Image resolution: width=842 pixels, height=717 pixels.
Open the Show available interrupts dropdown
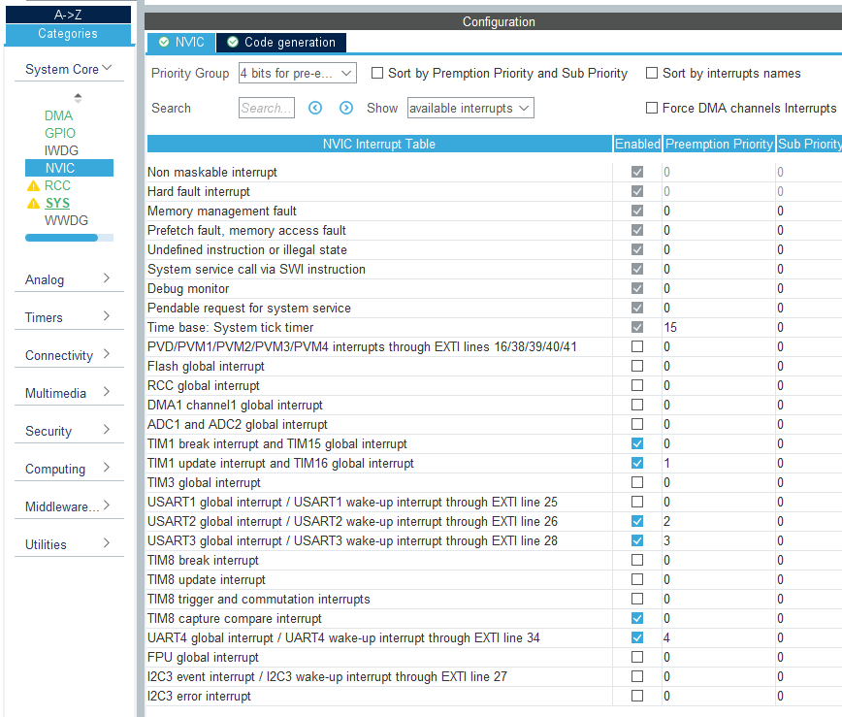(470, 108)
